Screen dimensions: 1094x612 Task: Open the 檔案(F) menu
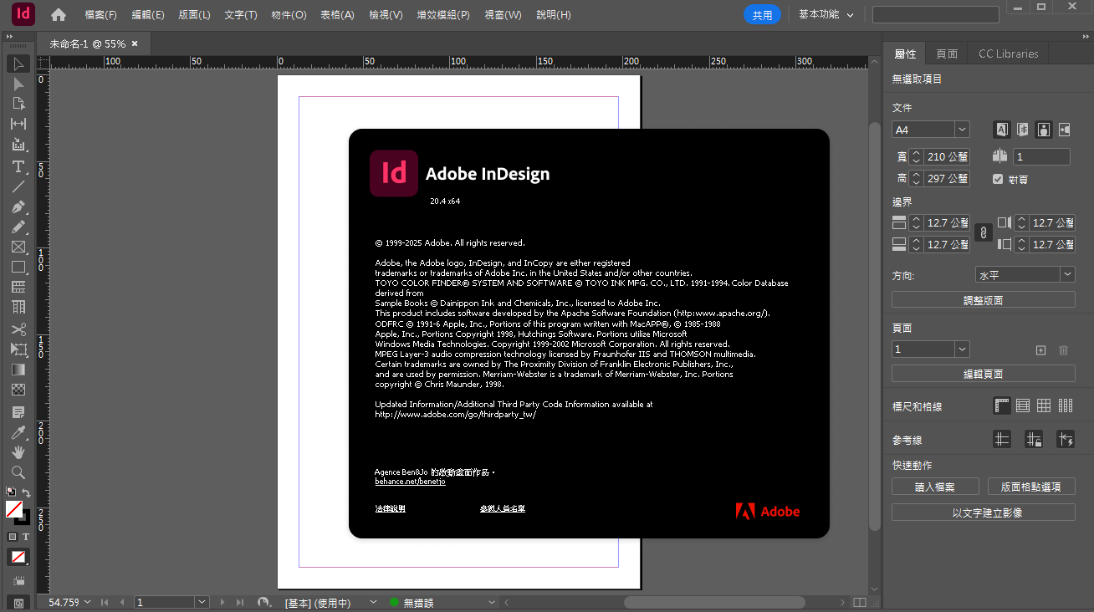pyautogui.click(x=101, y=15)
